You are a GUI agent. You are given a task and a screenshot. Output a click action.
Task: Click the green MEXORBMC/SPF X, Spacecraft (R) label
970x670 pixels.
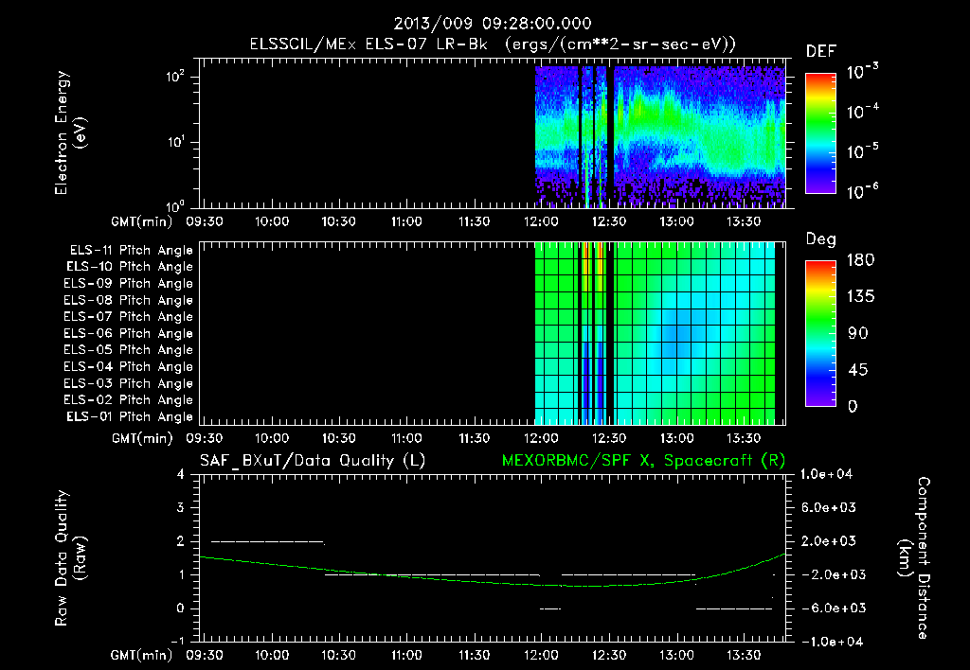tap(643, 461)
